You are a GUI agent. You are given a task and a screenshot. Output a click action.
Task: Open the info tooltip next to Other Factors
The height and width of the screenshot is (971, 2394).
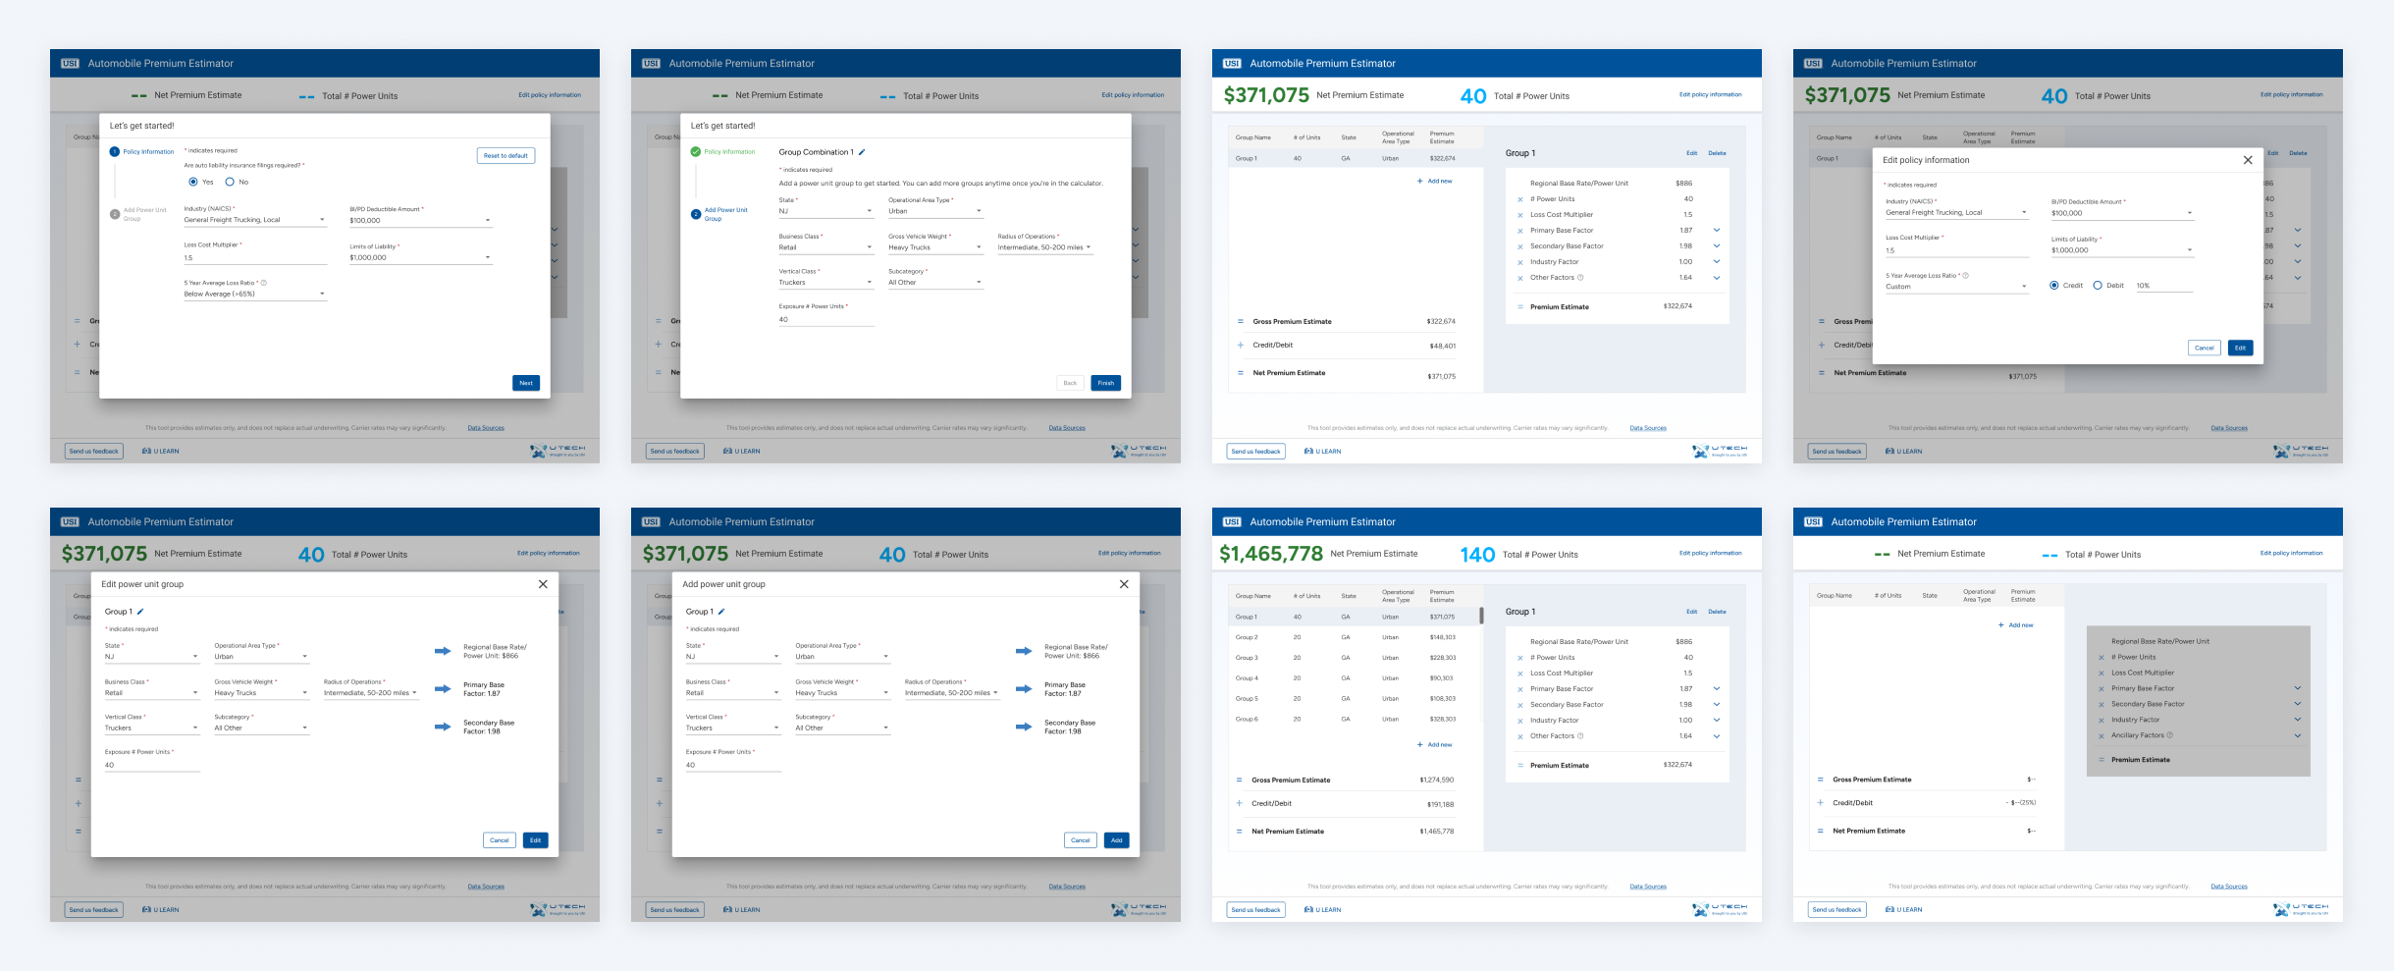coord(1581,277)
